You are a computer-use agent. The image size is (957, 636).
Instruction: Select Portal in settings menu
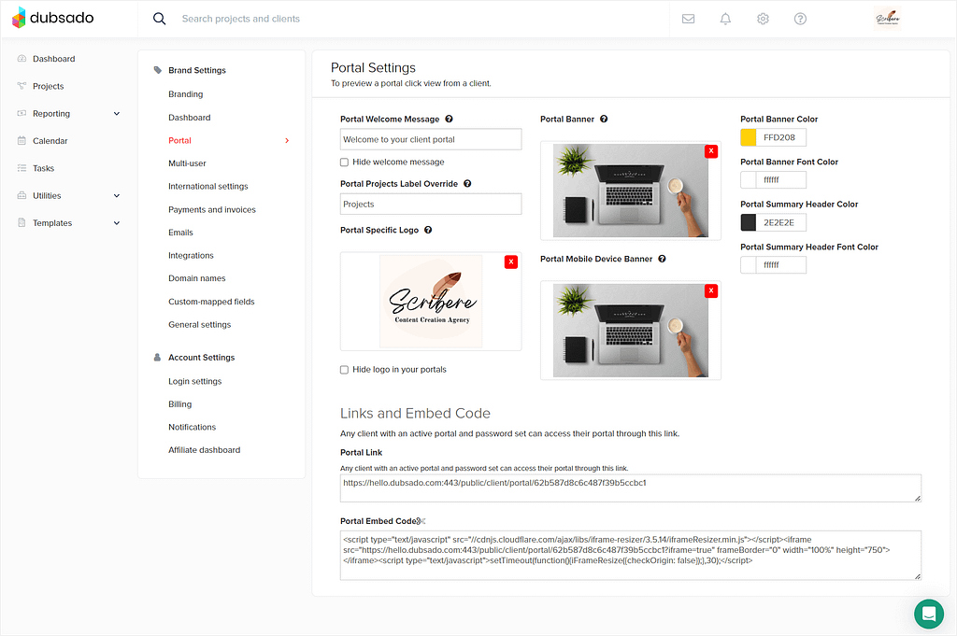click(x=179, y=140)
